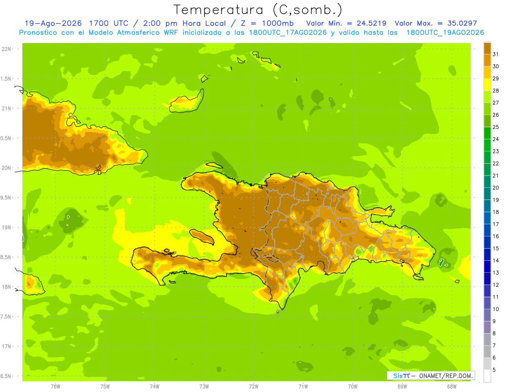
Task: Click the 71W longitude axis label
Action: (x=303, y=387)
